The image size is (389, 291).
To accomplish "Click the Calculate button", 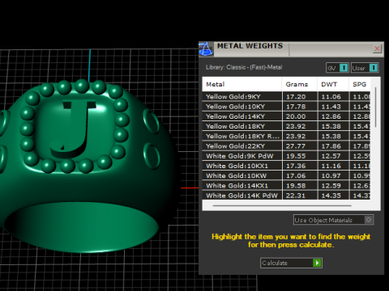I will (291, 263).
